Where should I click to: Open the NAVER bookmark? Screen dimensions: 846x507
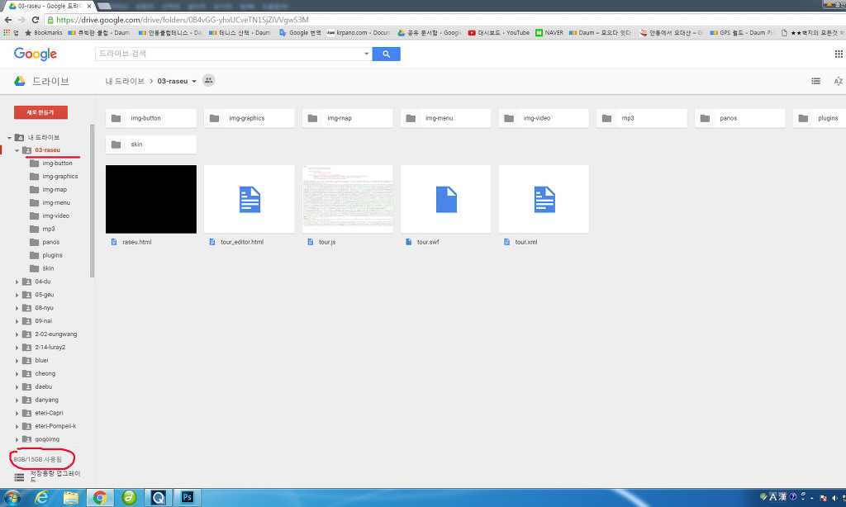[549, 33]
